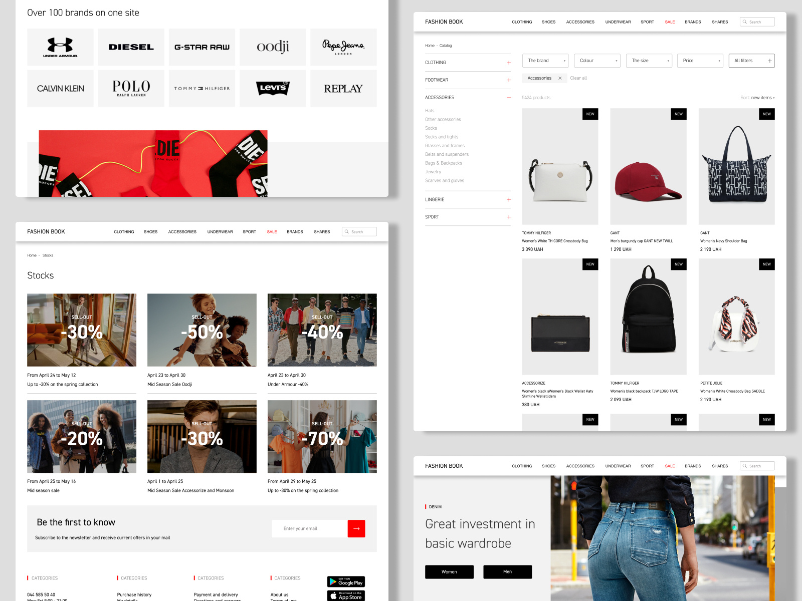
Task: Open The brand filter dropdown
Action: [545, 61]
